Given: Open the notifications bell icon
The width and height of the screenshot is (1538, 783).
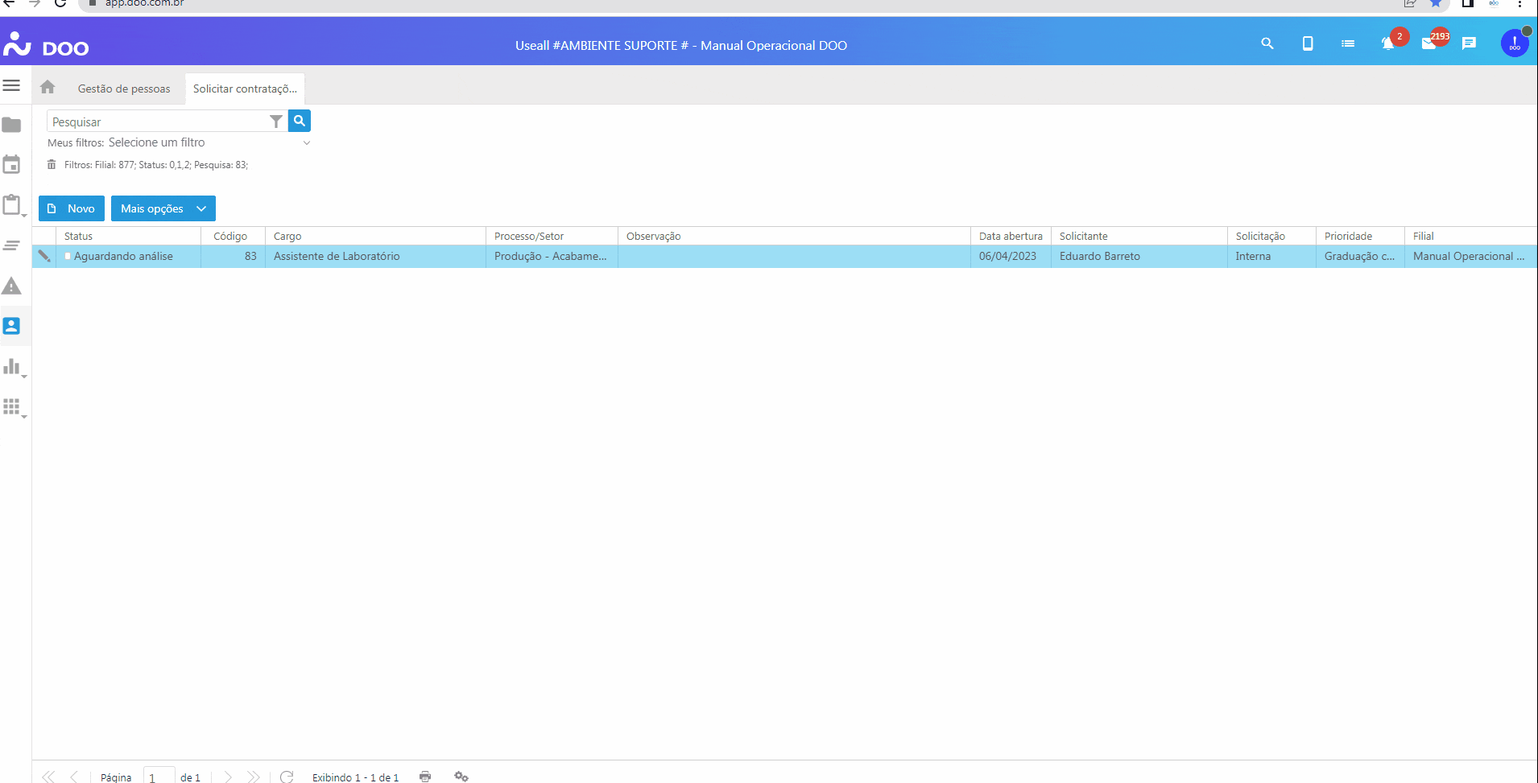Looking at the screenshot, I should point(1387,44).
